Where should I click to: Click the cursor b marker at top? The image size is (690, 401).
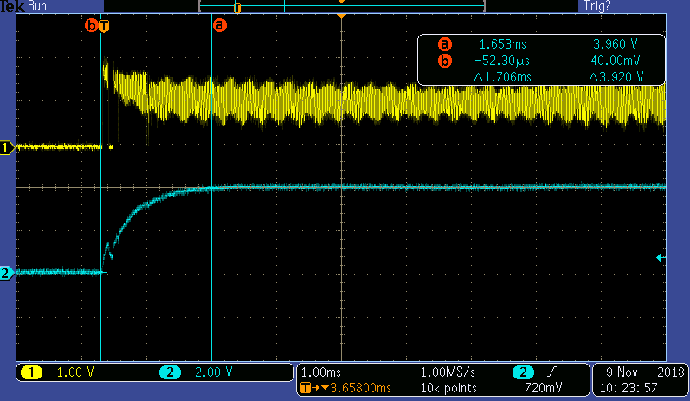[91, 26]
